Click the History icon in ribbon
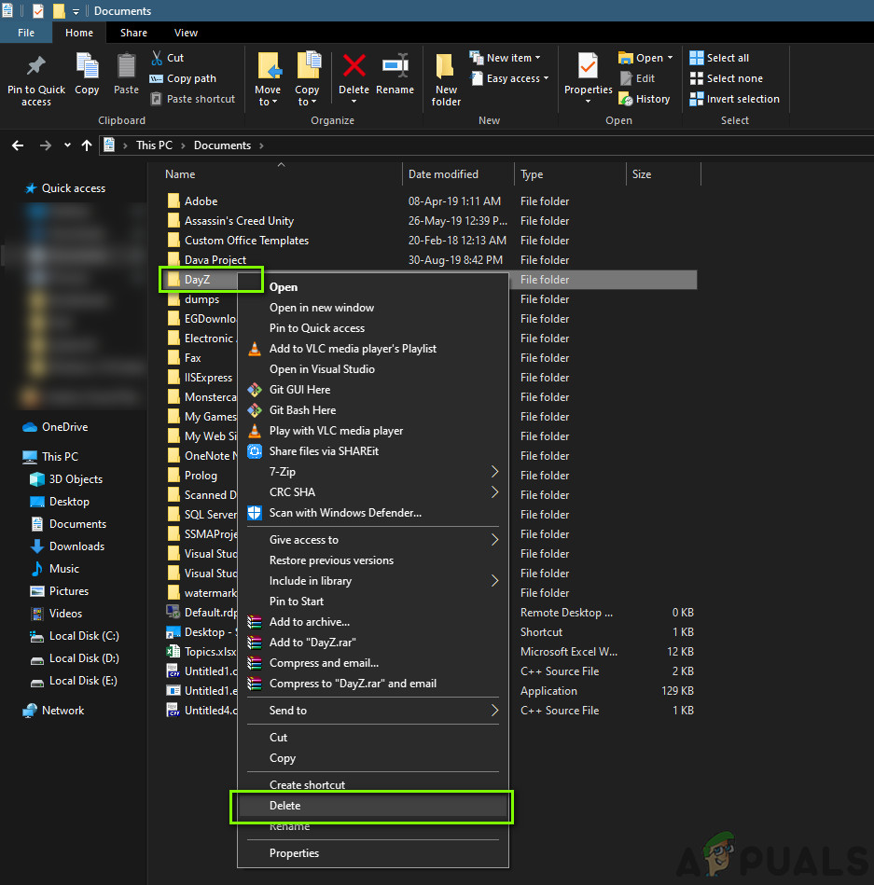 click(x=626, y=99)
